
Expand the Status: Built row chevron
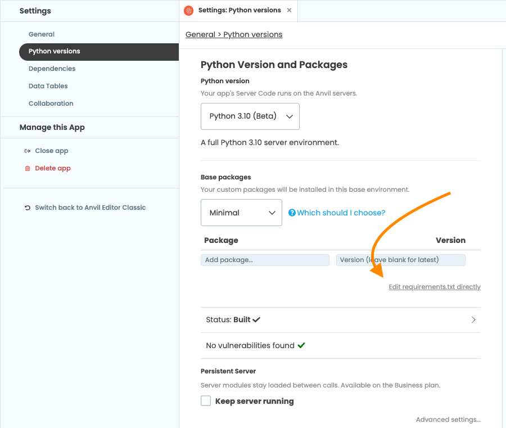tap(473, 319)
